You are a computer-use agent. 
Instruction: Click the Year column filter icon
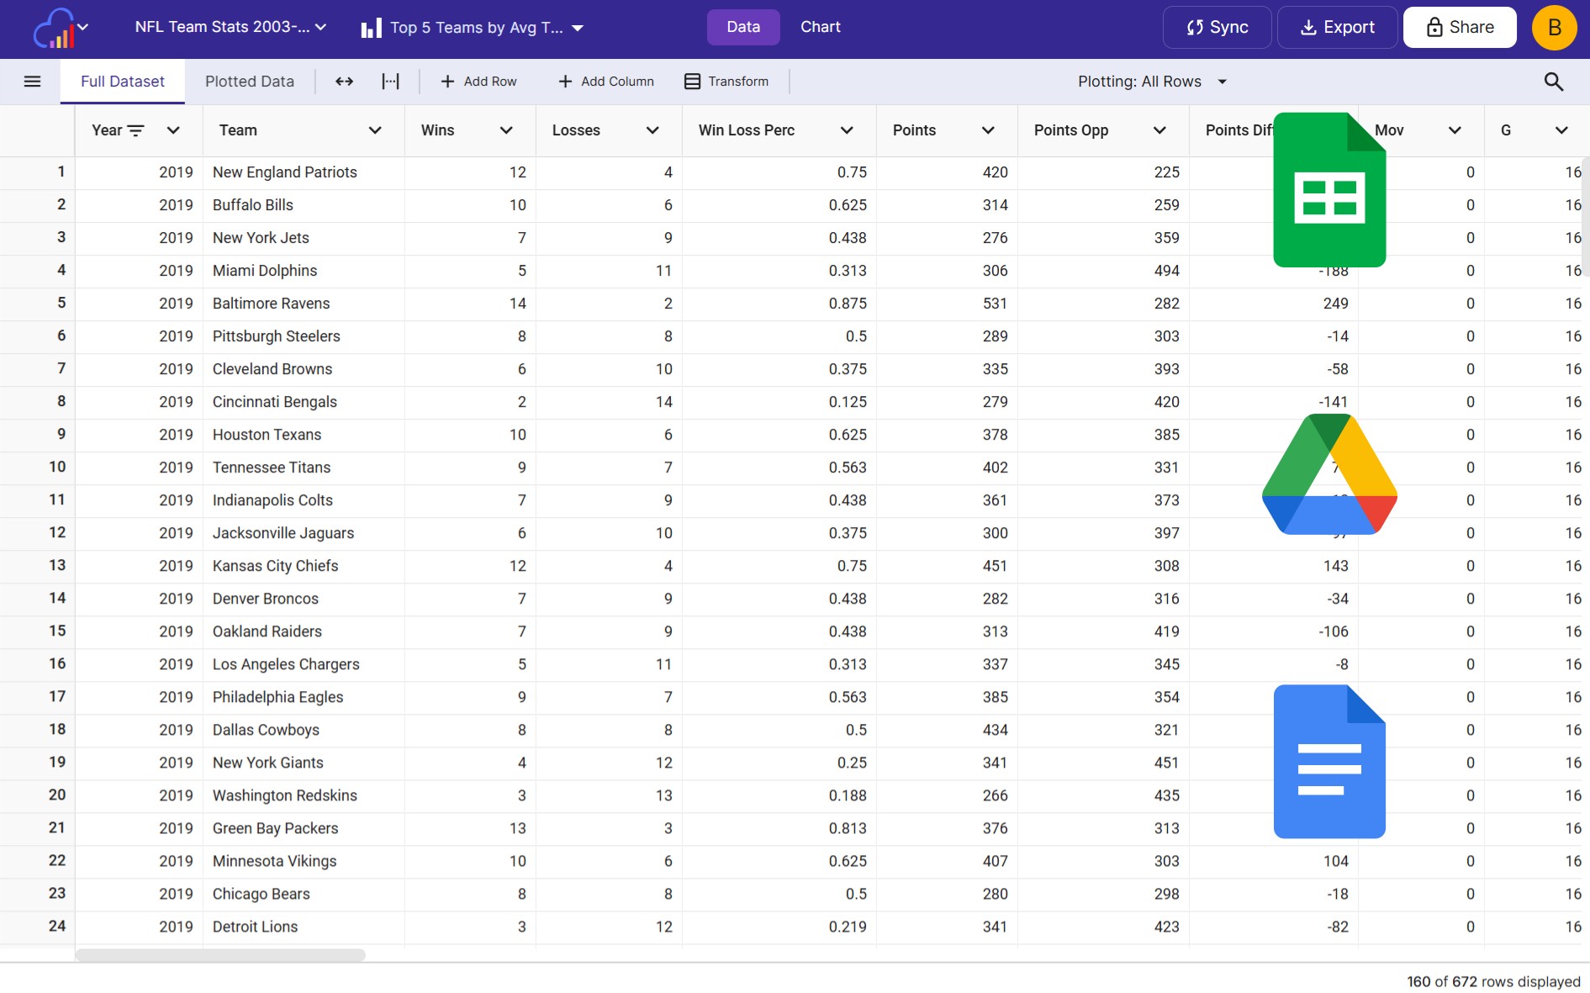[x=135, y=130]
